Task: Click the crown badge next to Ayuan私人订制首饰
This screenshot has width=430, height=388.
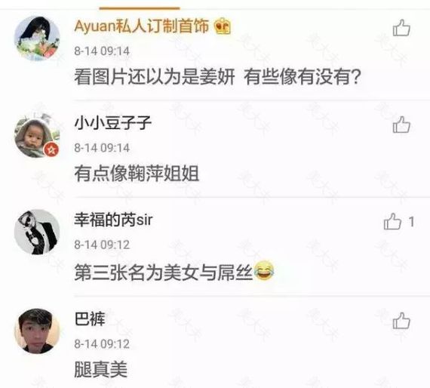Action: pyautogui.click(x=223, y=26)
